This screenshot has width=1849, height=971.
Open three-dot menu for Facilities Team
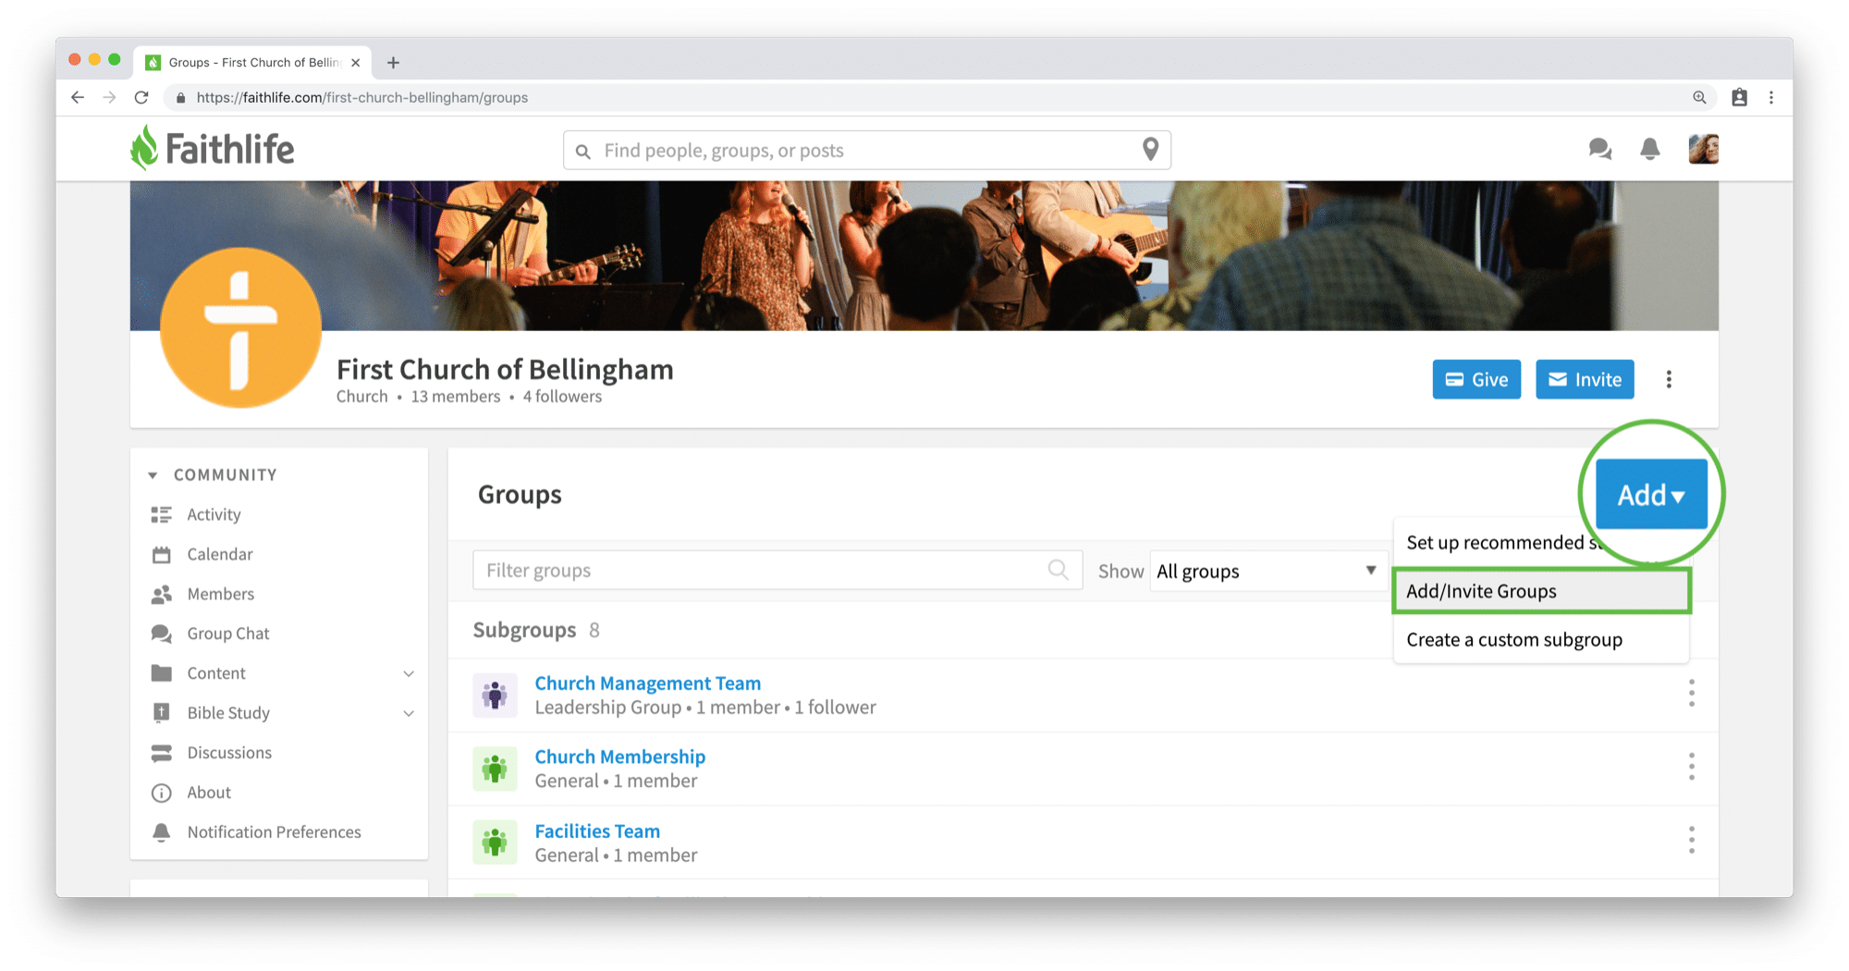pos(1692,841)
